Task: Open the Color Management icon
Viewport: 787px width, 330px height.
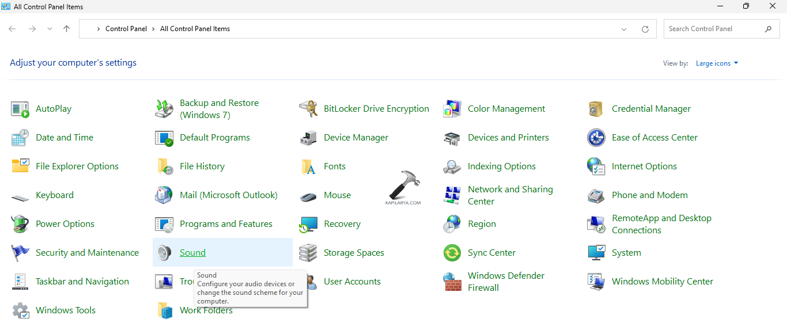Action: (x=452, y=109)
